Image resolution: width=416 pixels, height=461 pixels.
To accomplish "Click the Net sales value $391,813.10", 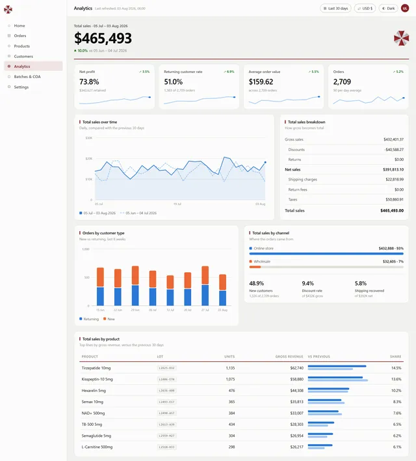I will (x=393, y=170).
